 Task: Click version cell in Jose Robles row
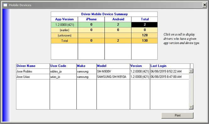140,71
